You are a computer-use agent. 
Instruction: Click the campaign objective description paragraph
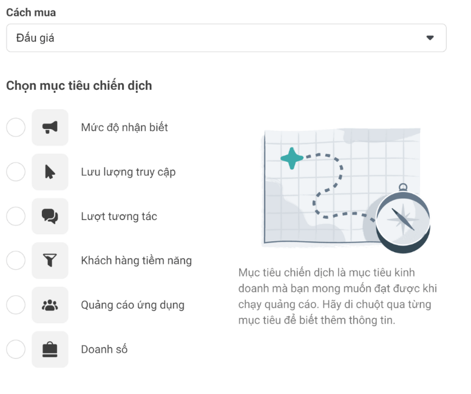pyautogui.click(x=337, y=296)
